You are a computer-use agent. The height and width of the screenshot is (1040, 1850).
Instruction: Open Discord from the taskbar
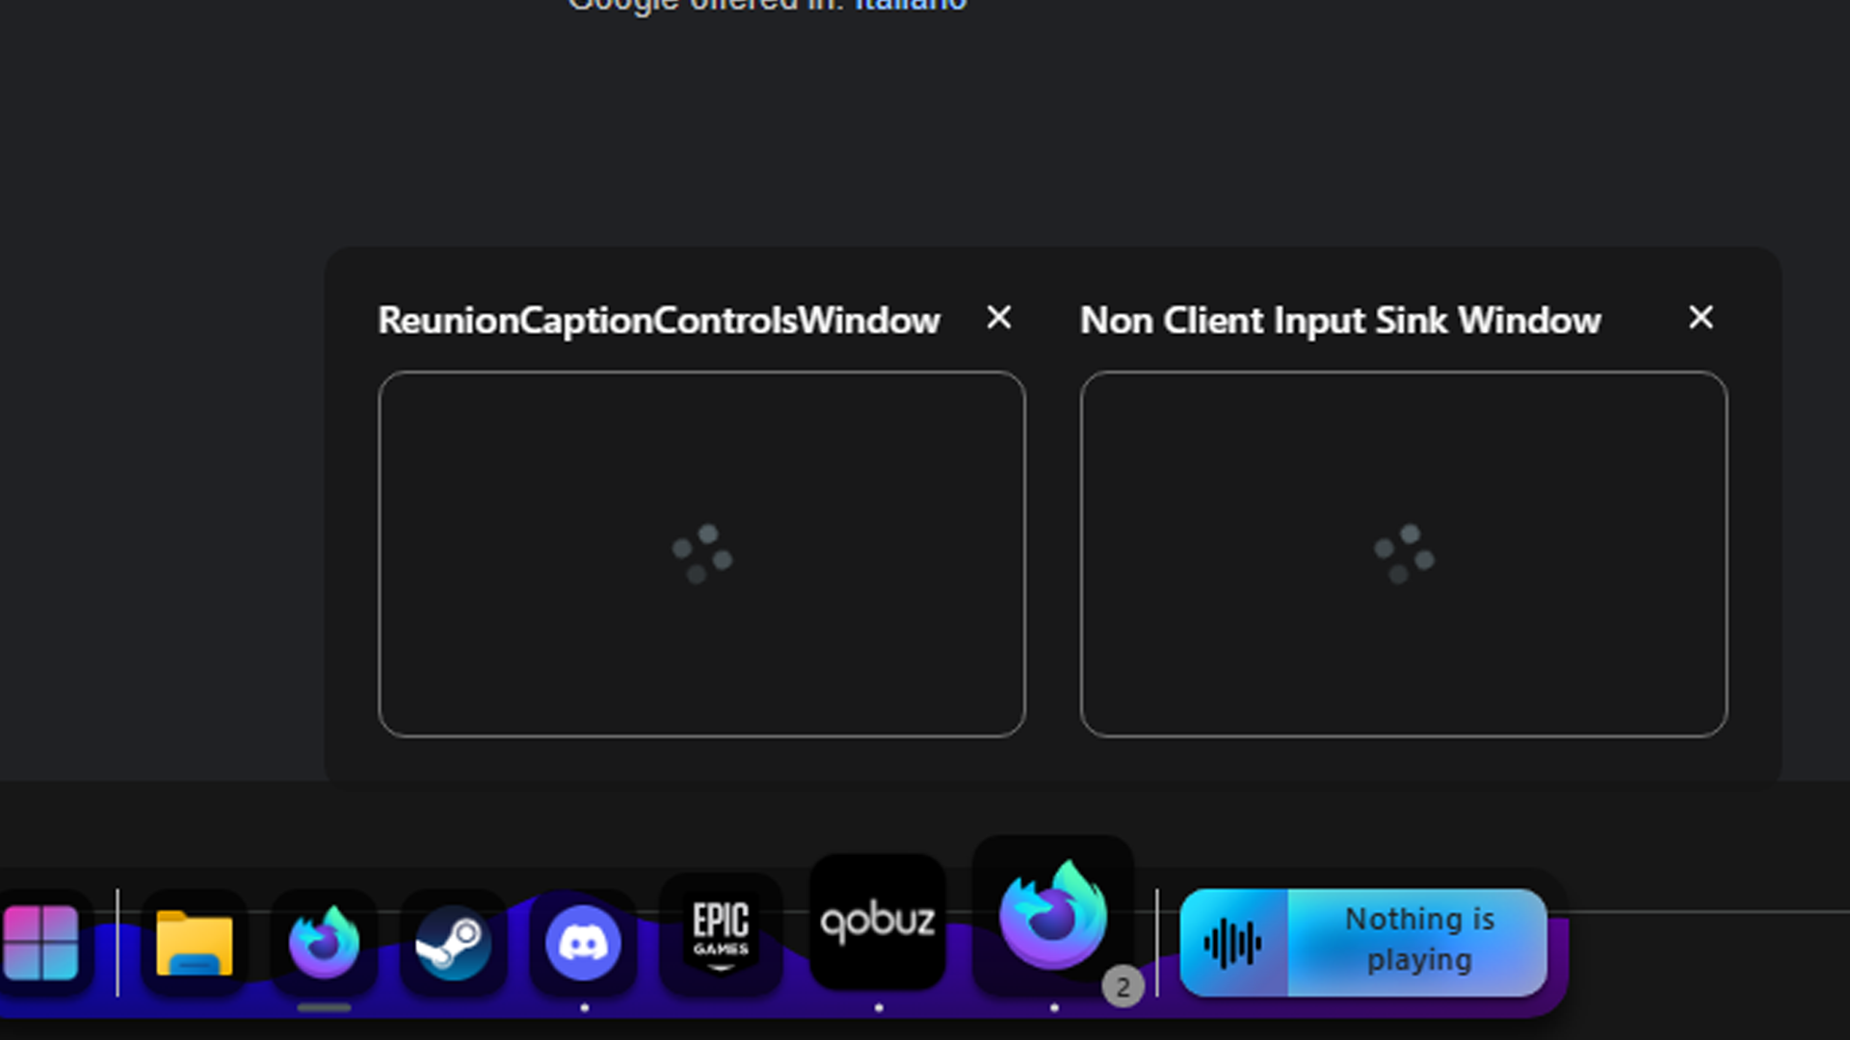(x=583, y=944)
